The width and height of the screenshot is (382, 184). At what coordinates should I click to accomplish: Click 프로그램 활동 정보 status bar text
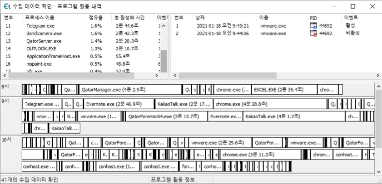point(173,180)
